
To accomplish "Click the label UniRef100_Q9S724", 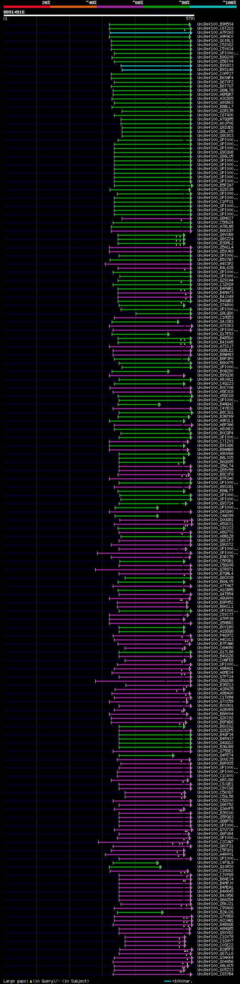I will 215,503.
